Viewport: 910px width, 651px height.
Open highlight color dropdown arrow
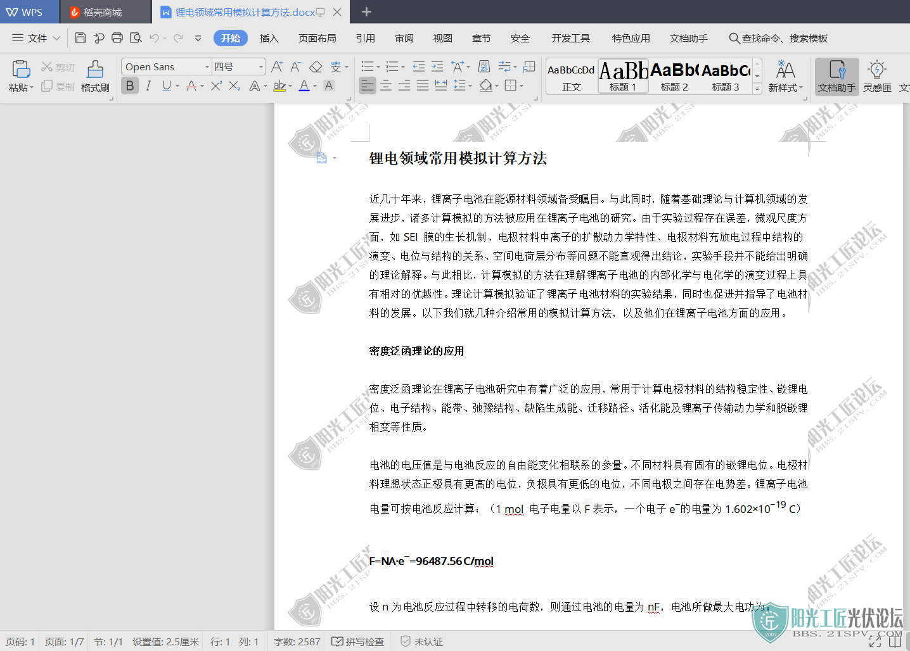tap(290, 86)
